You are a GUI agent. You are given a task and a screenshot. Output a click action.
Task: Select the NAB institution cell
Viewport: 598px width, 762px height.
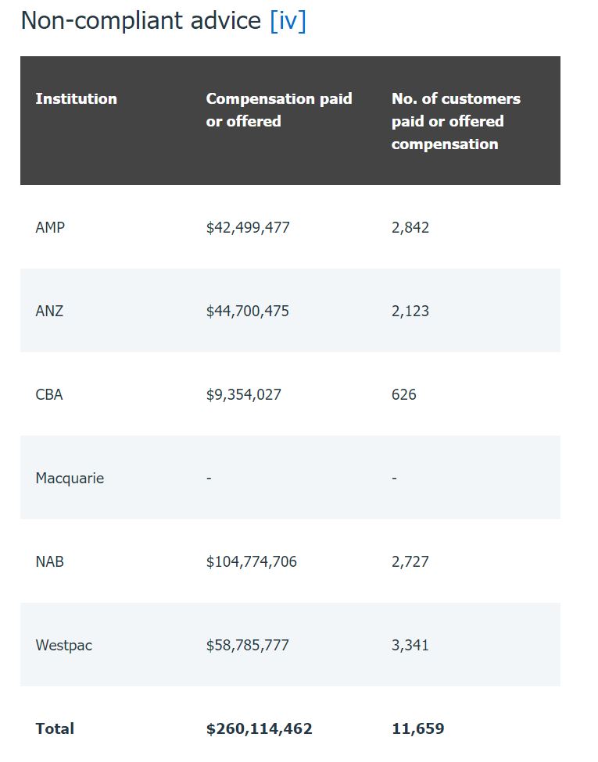click(x=49, y=562)
